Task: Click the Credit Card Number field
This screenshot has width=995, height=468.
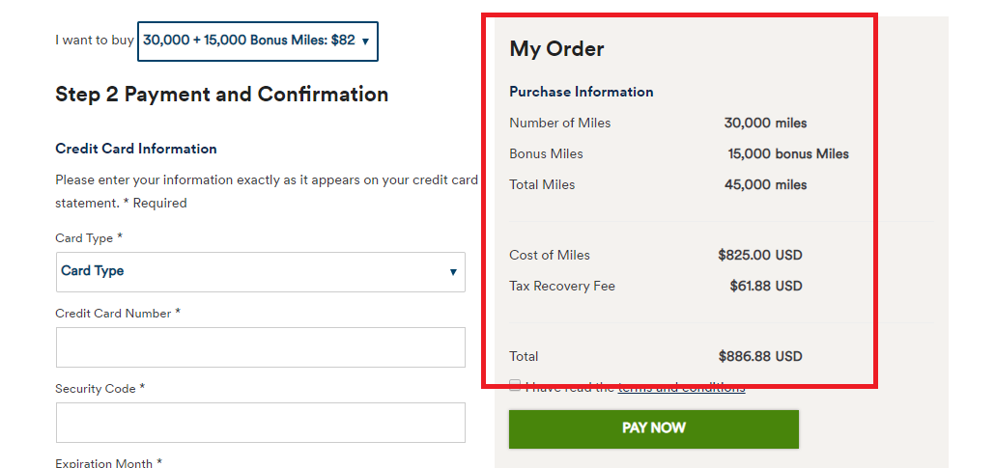Action: pos(260,346)
